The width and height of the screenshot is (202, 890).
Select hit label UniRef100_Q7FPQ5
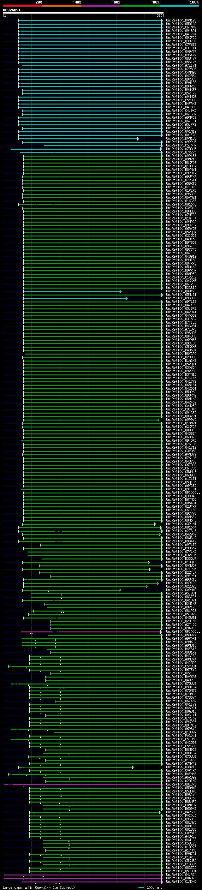[181, 569]
